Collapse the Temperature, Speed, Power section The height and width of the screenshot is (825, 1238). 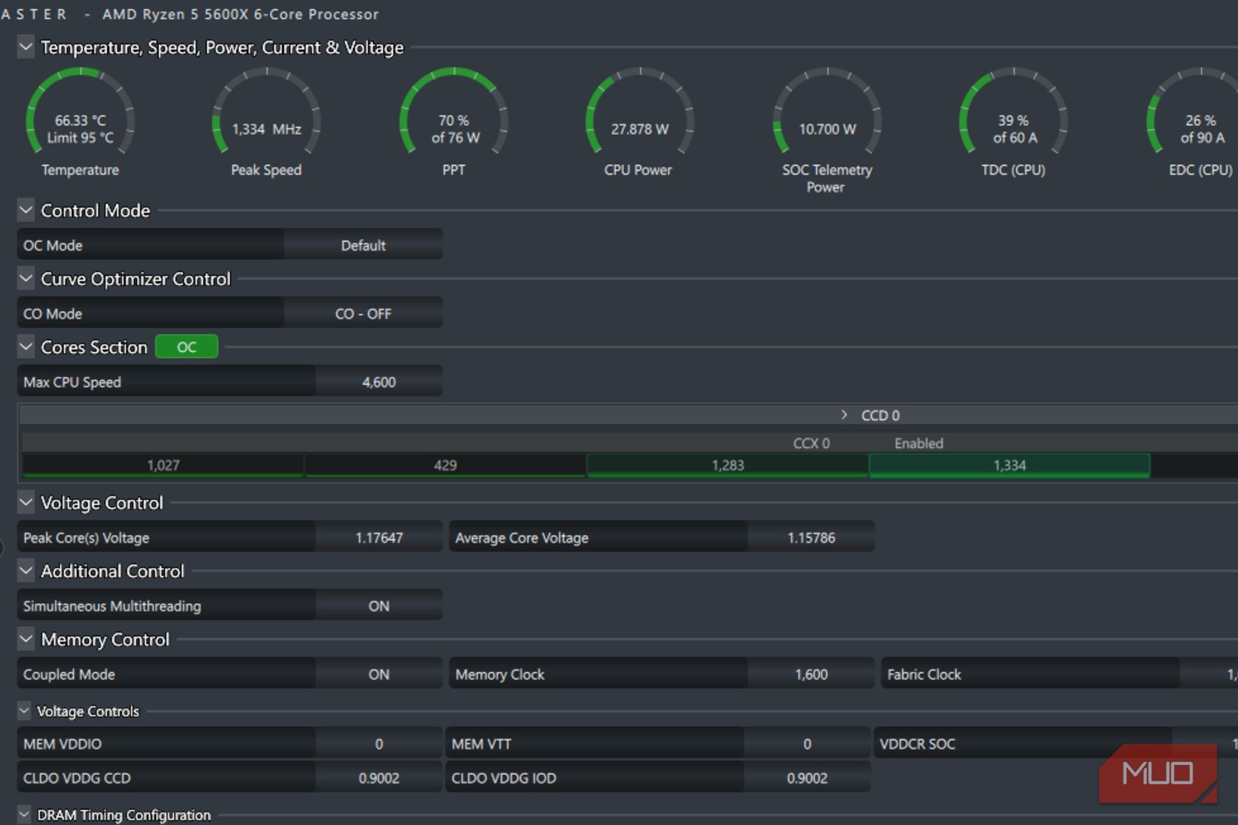(x=26, y=47)
